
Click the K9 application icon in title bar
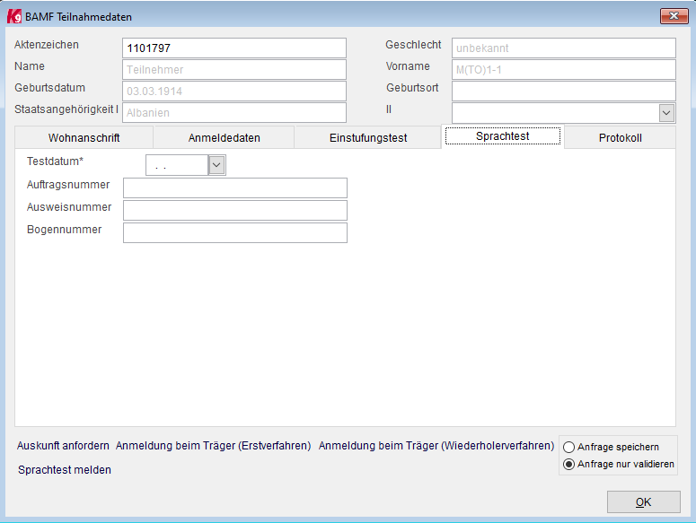[x=13, y=16]
